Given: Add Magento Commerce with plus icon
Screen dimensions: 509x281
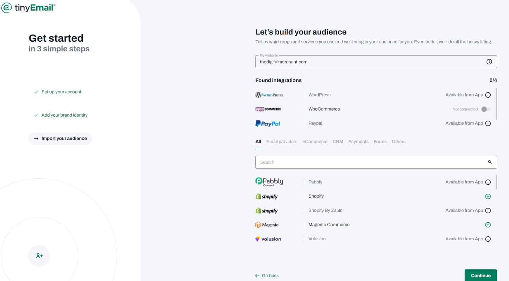Looking at the screenshot, I should [x=488, y=225].
